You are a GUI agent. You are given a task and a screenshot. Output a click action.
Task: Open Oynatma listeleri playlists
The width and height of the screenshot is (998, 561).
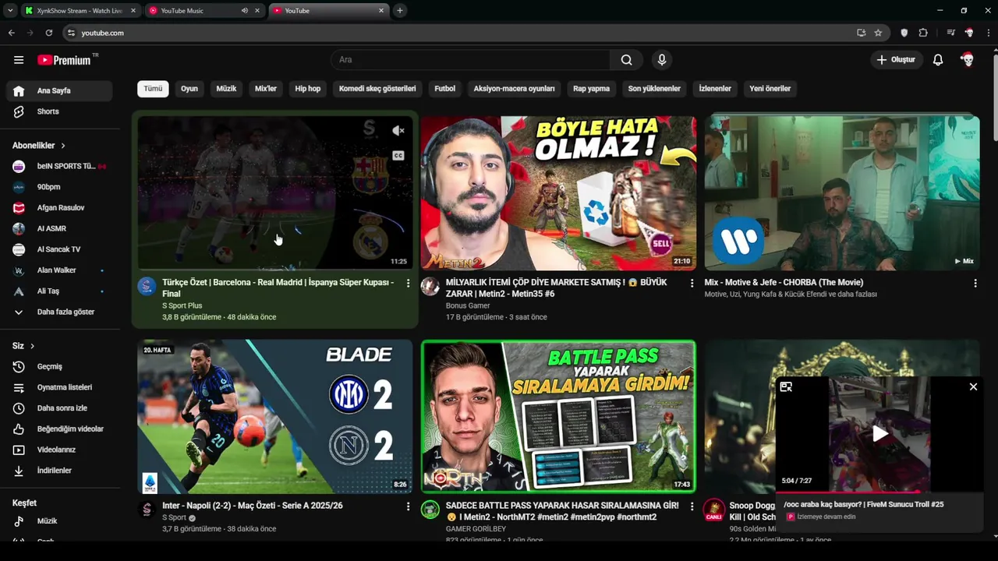click(x=59, y=387)
